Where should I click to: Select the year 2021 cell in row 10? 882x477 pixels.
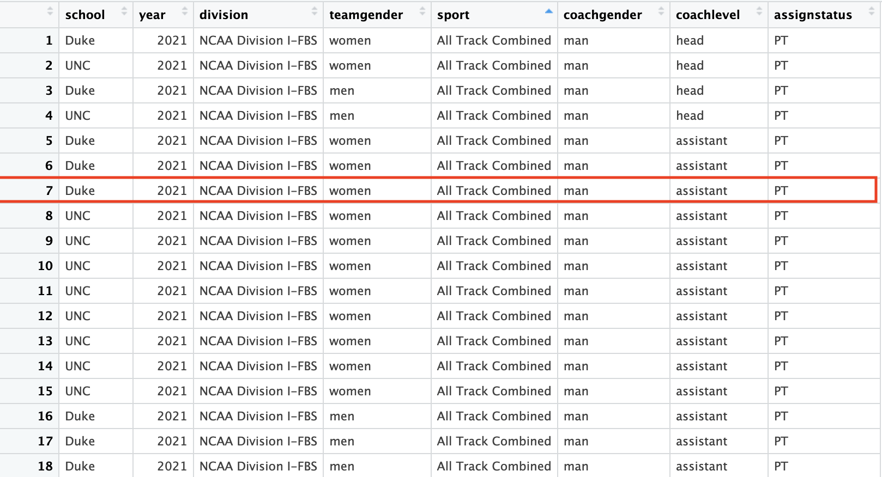(x=172, y=266)
